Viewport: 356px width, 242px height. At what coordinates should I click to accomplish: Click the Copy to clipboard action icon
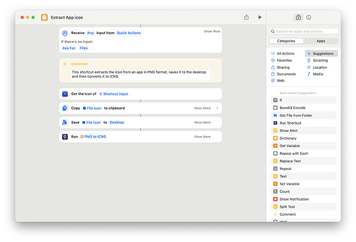65,108
